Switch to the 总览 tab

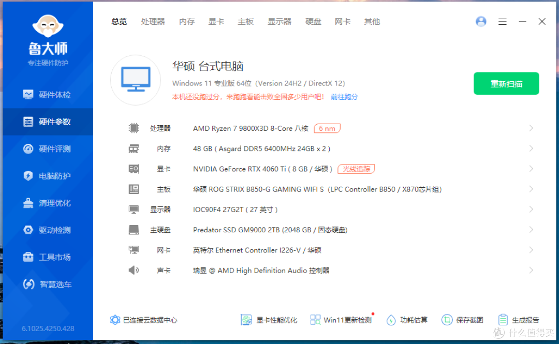coord(119,21)
